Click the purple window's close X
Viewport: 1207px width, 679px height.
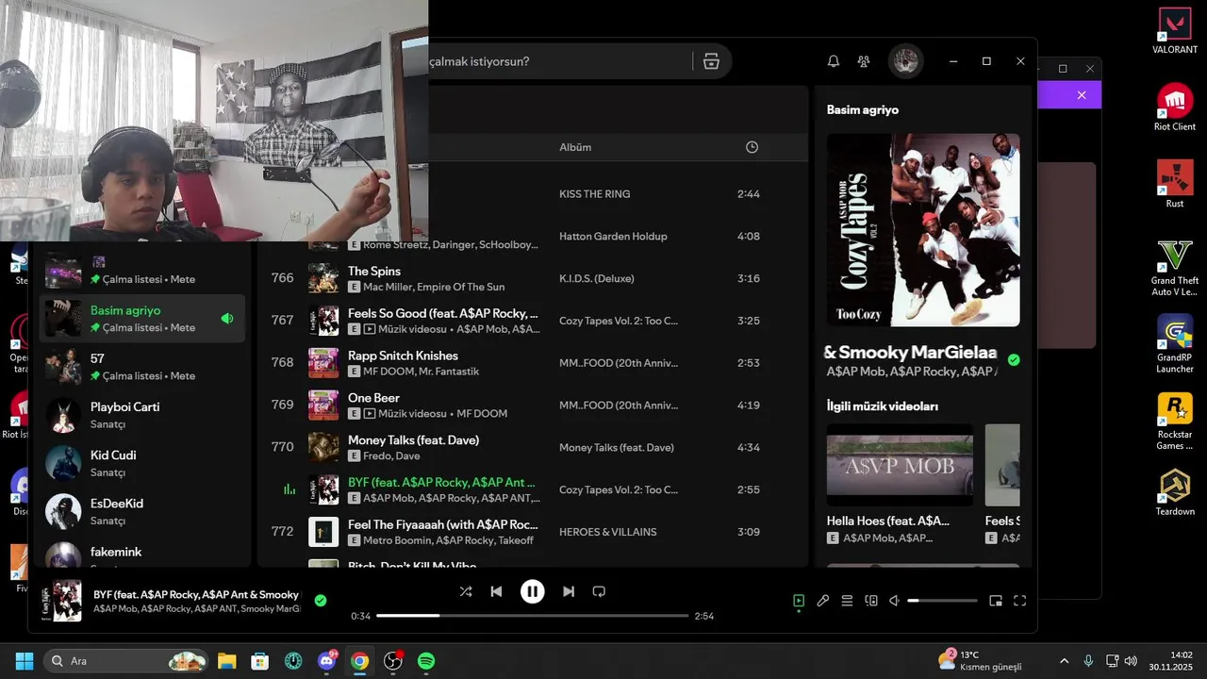(1082, 95)
